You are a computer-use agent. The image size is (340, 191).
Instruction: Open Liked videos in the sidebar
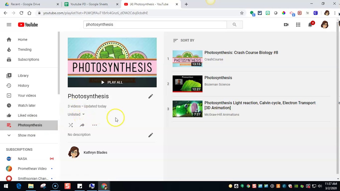(x=29, y=115)
